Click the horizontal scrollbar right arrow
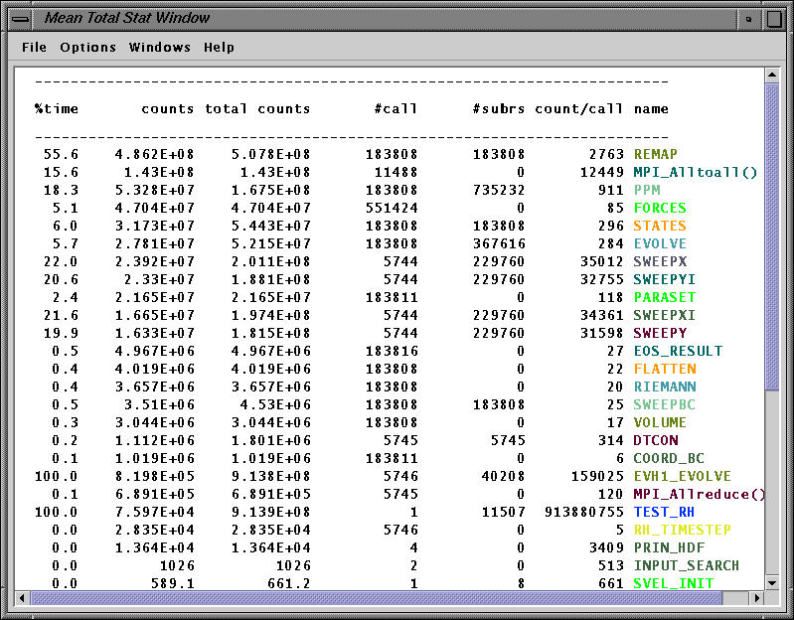This screenshot has width=794, height=620. (757, 598)
